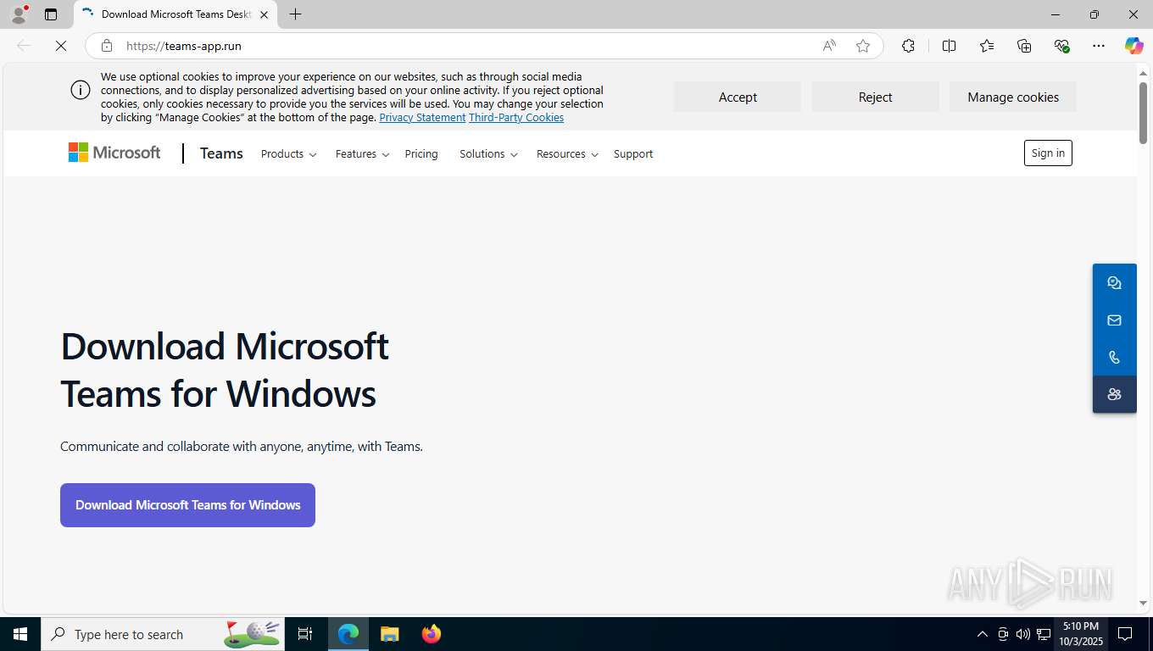Click the network tray icon
This screenshot has width=1153, height=651.
click(1044, 634)
